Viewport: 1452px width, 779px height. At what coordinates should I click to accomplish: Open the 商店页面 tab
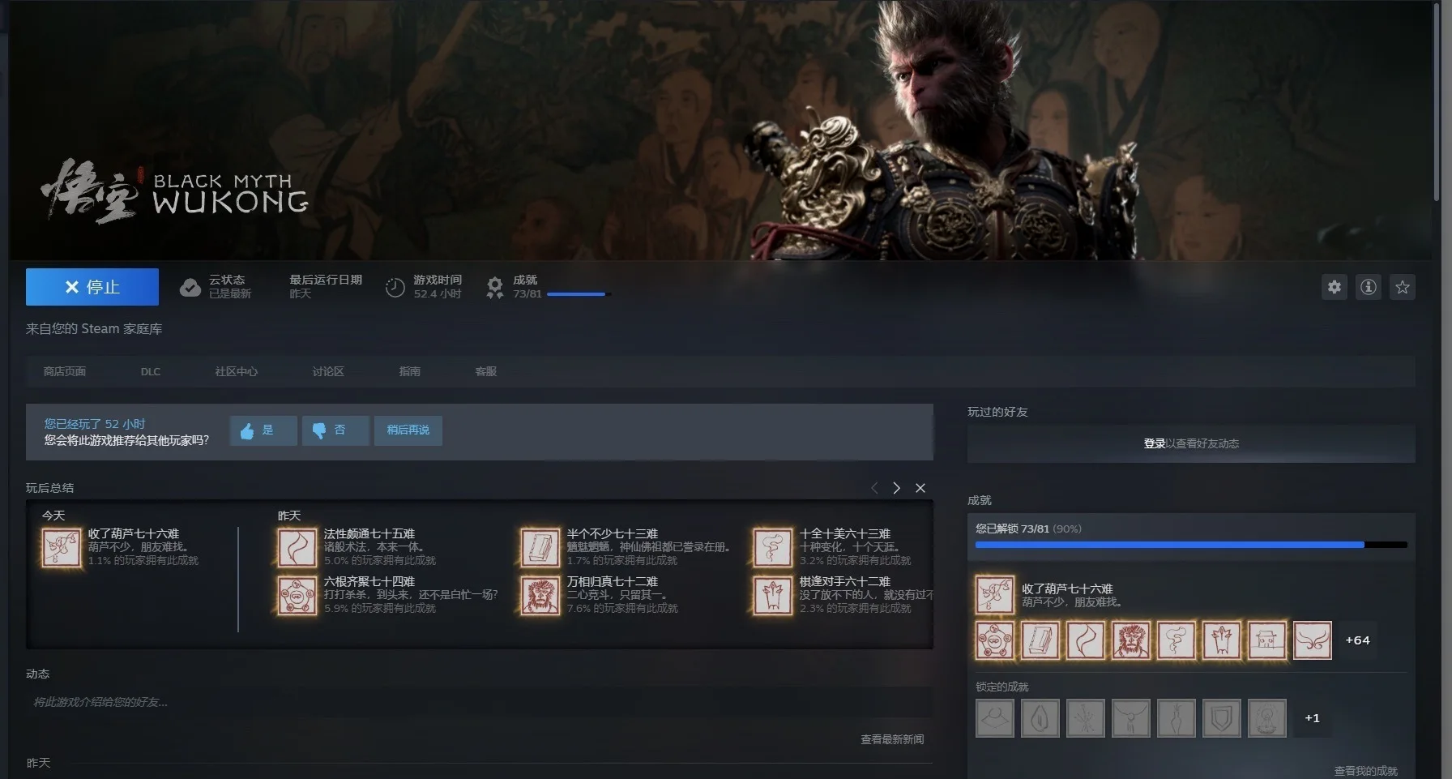tap(65, 371)
